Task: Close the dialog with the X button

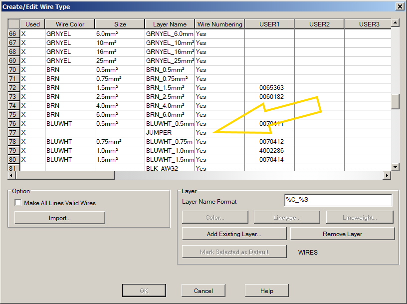Action: [401, 6]
